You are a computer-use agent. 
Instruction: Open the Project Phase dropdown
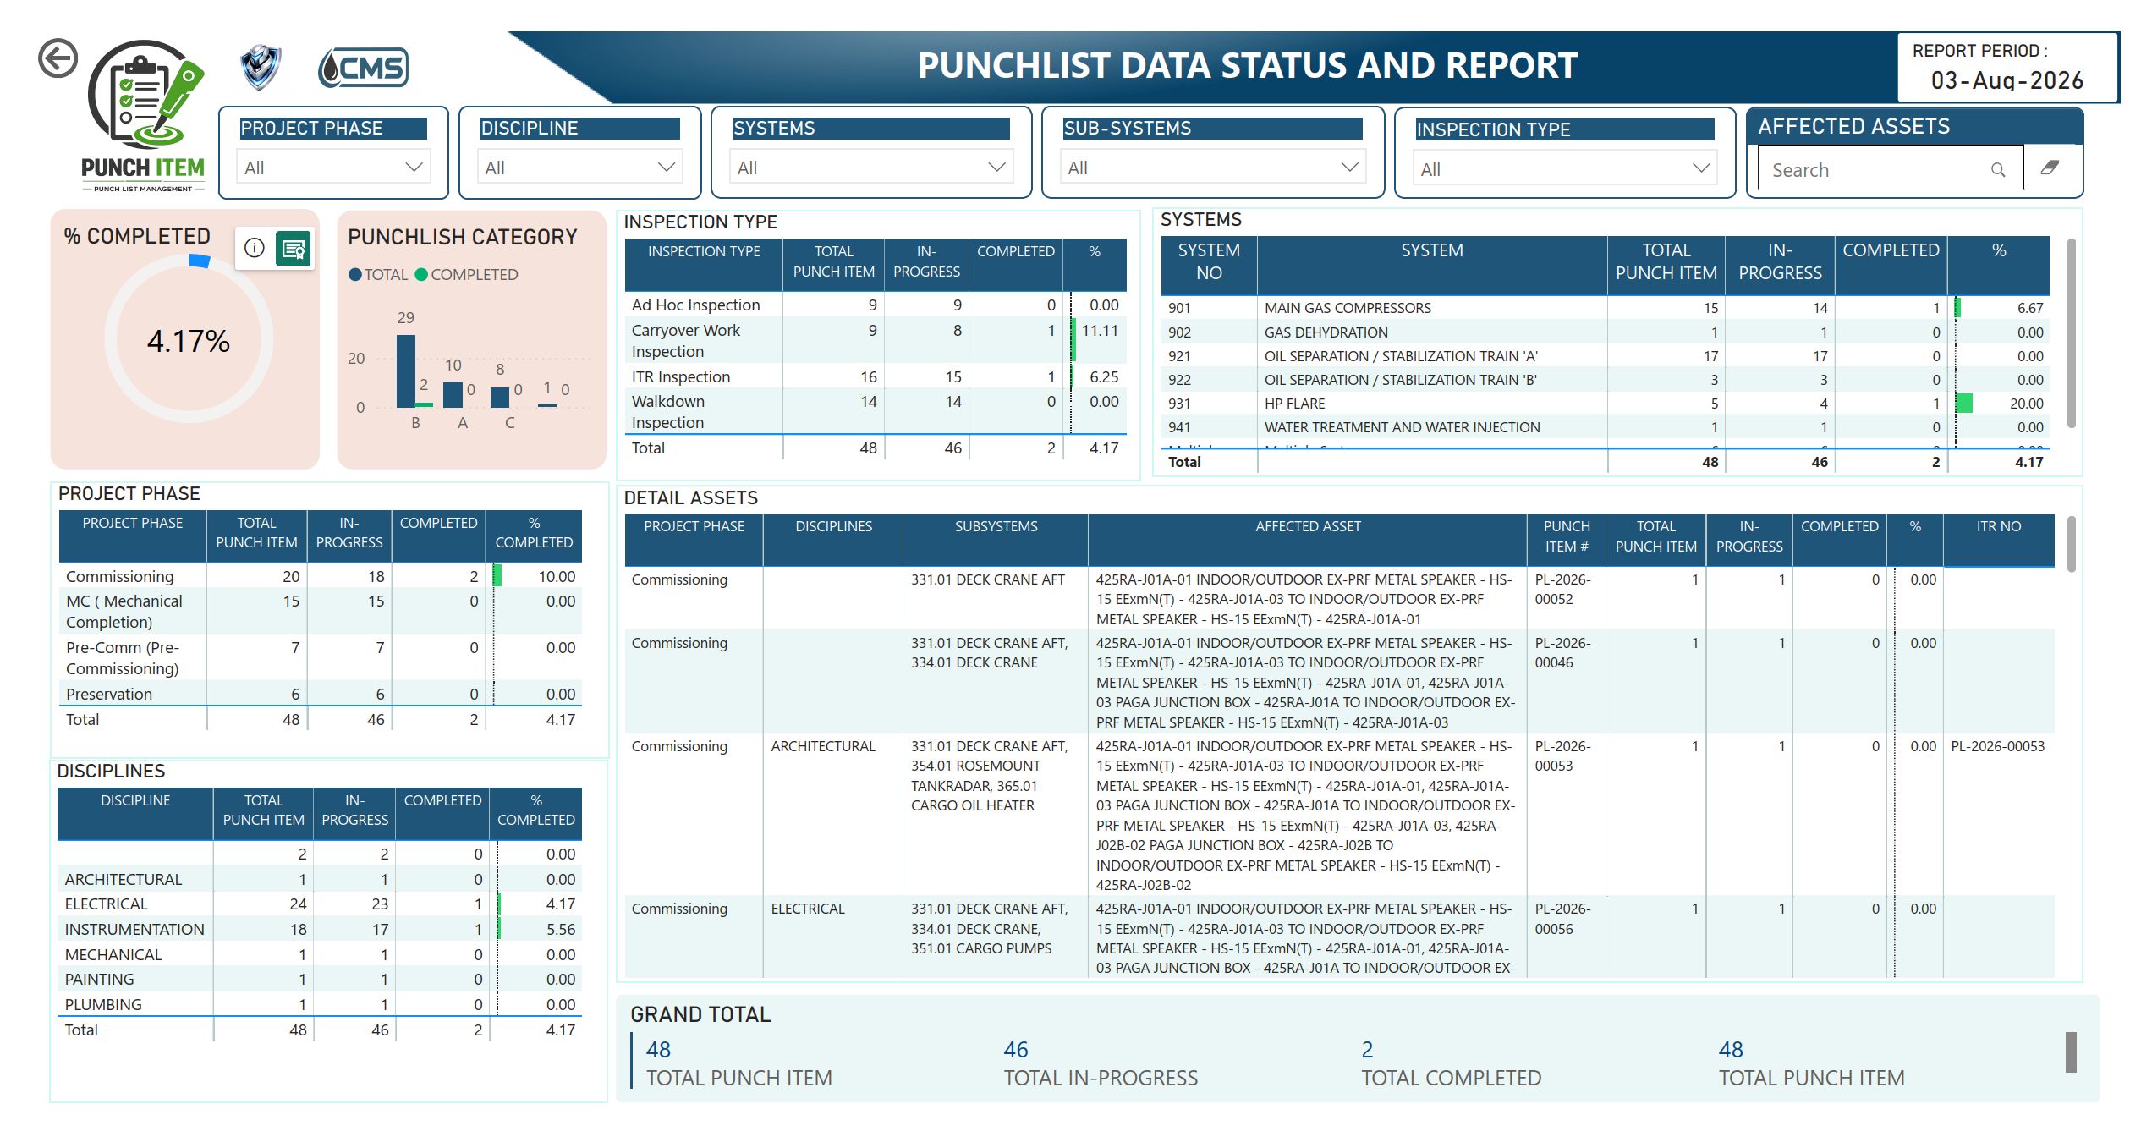point(333,168)
